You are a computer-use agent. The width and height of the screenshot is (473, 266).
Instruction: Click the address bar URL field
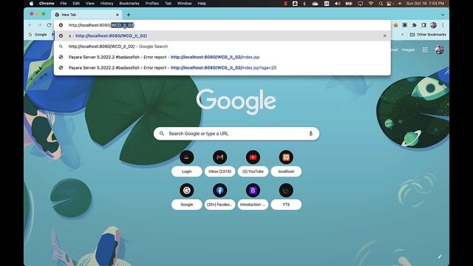click(x=222, y=25)
